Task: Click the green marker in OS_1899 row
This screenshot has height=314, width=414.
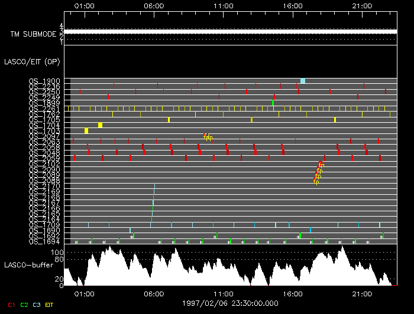Action: (273, 103)
